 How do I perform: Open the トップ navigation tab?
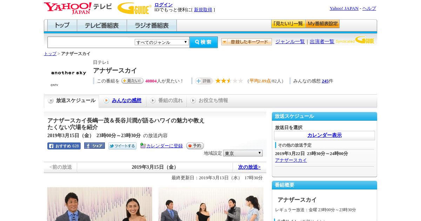pos(62,25)
